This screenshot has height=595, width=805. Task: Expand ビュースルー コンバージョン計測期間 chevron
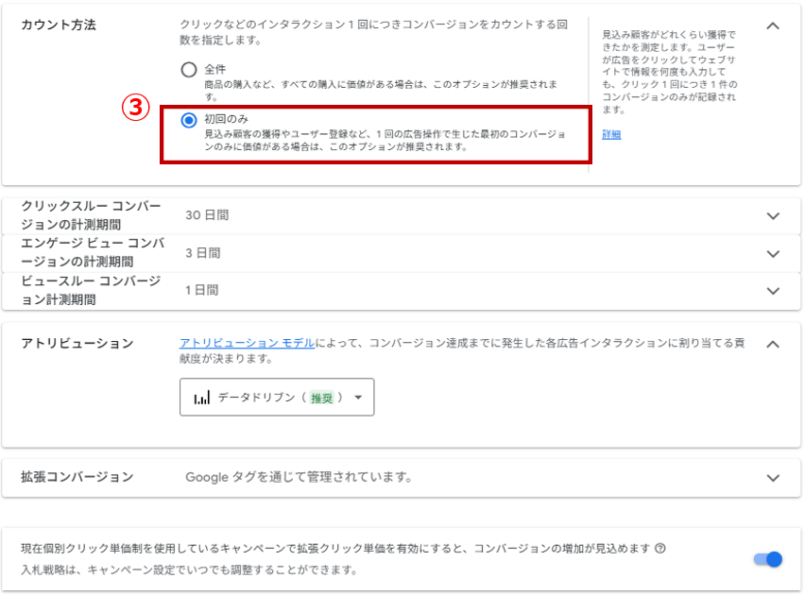pos(773,291)
